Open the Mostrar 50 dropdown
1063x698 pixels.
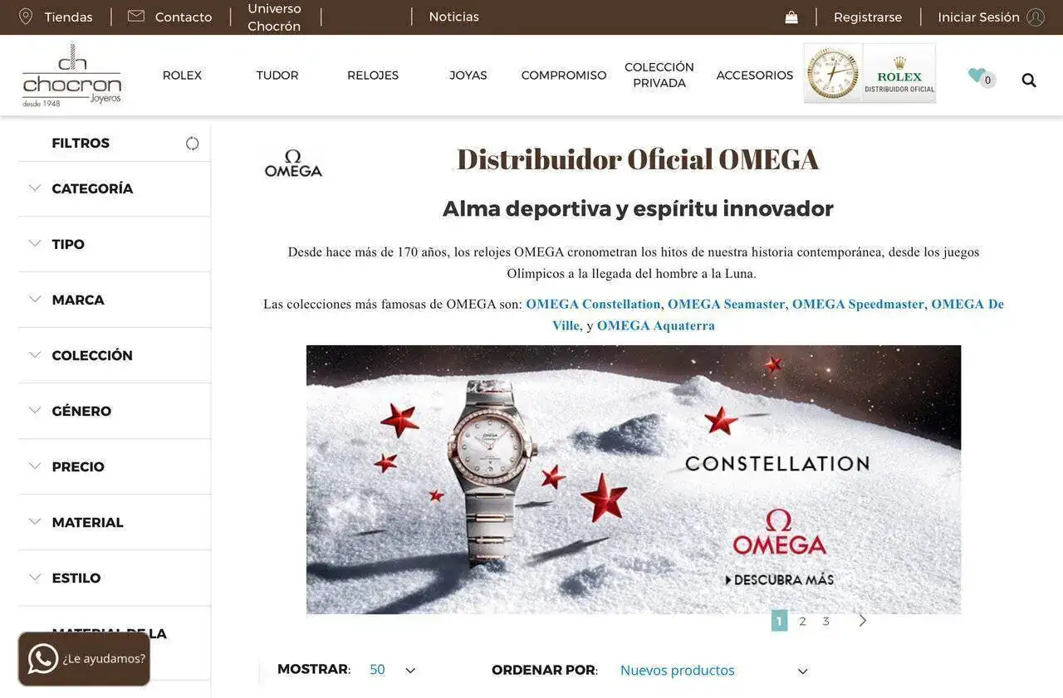392,670
